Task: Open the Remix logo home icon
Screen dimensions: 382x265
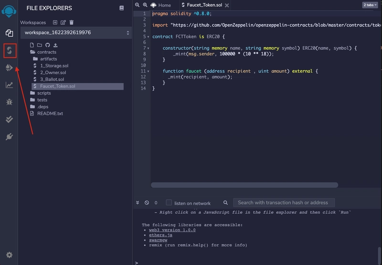Action: (9, 11)
